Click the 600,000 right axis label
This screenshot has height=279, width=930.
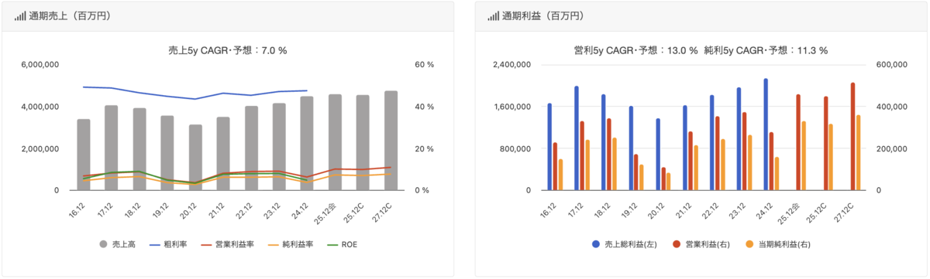[x=891, y=65]
